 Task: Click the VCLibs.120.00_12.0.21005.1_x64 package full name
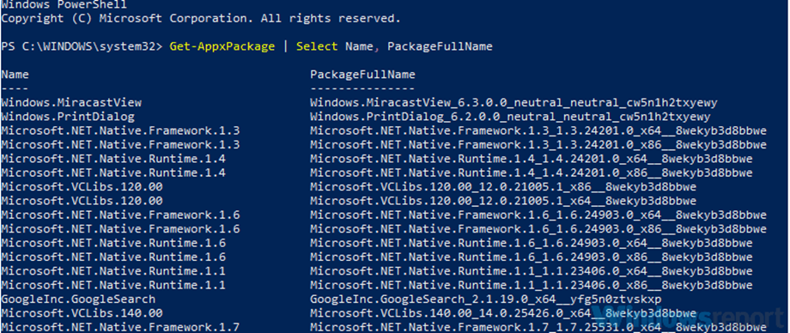tap(503, 201)
